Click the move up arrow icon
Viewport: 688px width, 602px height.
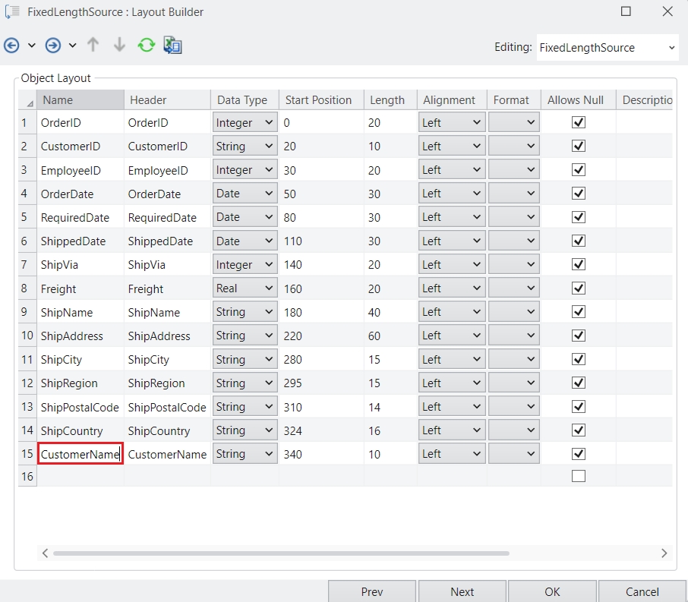93,46
